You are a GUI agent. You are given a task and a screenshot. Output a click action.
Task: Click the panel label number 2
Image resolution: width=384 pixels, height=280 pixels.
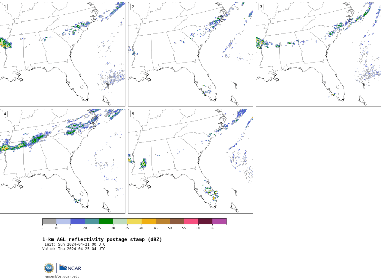(x=133, y=7)
